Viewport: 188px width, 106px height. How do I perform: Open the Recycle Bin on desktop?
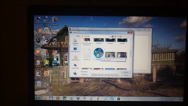click(x=38, y=64)
